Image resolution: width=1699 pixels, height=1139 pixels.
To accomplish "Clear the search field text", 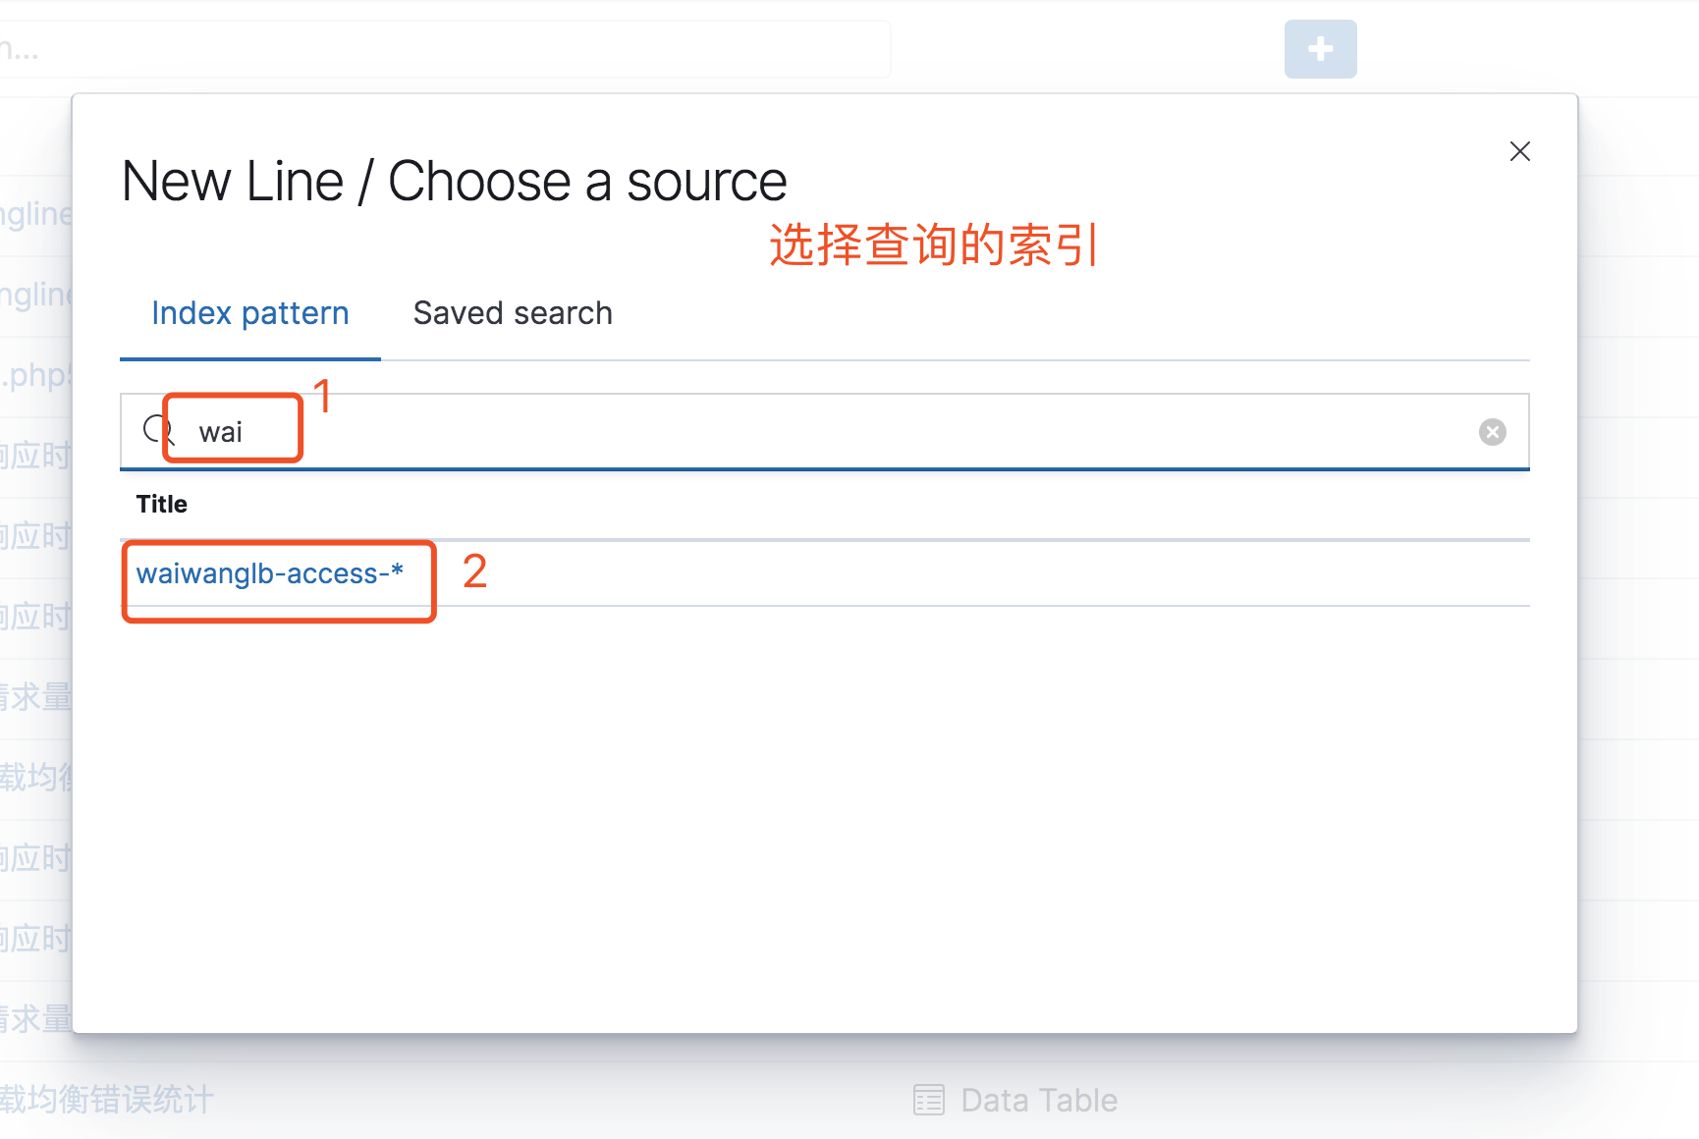I will pyautogui.click(x=1492, y=432).
